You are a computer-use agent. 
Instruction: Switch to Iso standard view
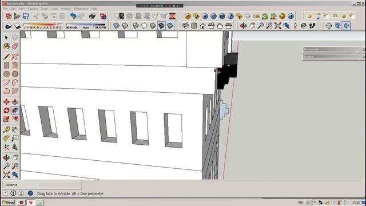(x=185, y=26)
